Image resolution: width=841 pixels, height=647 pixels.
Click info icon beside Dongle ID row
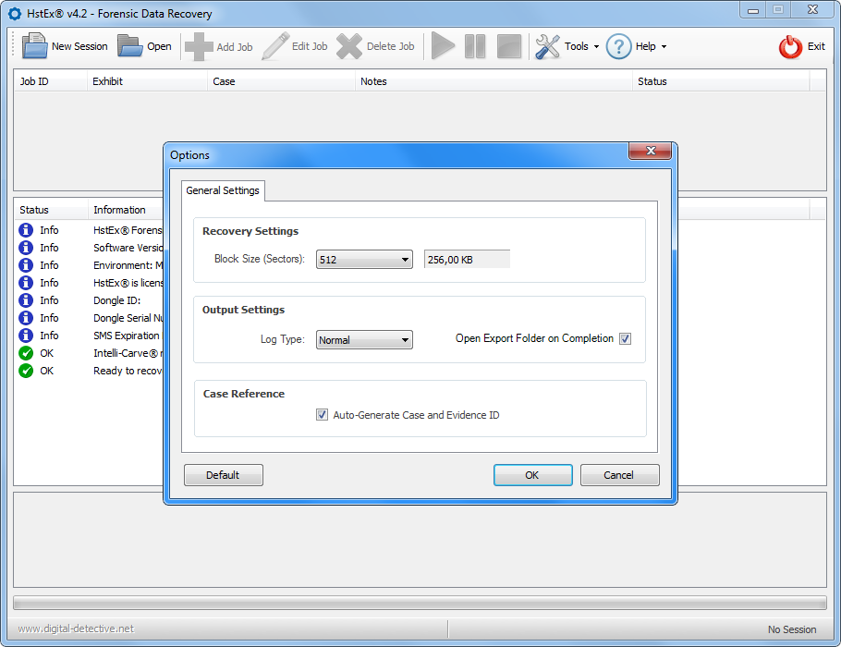click(26, 300)
